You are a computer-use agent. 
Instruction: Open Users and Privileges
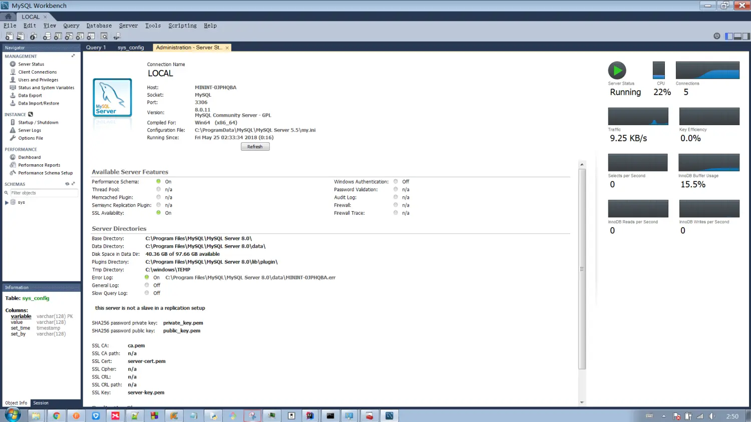point(38,80)
